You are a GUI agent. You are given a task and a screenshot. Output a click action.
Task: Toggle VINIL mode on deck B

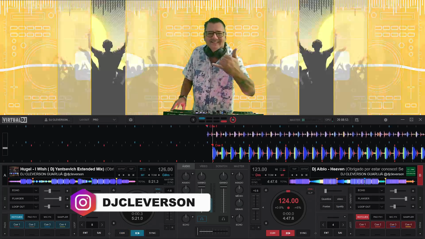(310, 189)
